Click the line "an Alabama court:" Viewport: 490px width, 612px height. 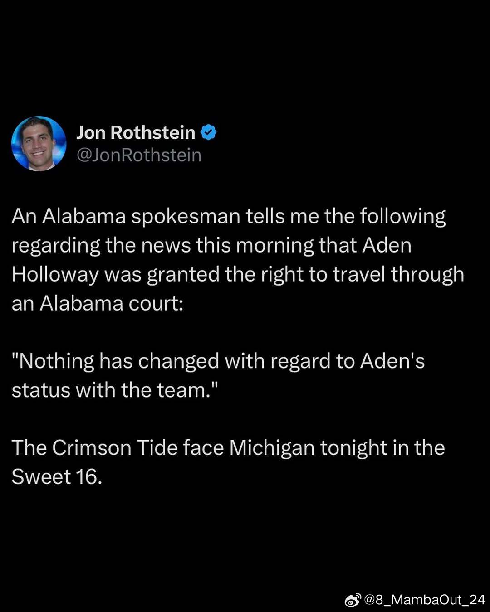[98, 303]
